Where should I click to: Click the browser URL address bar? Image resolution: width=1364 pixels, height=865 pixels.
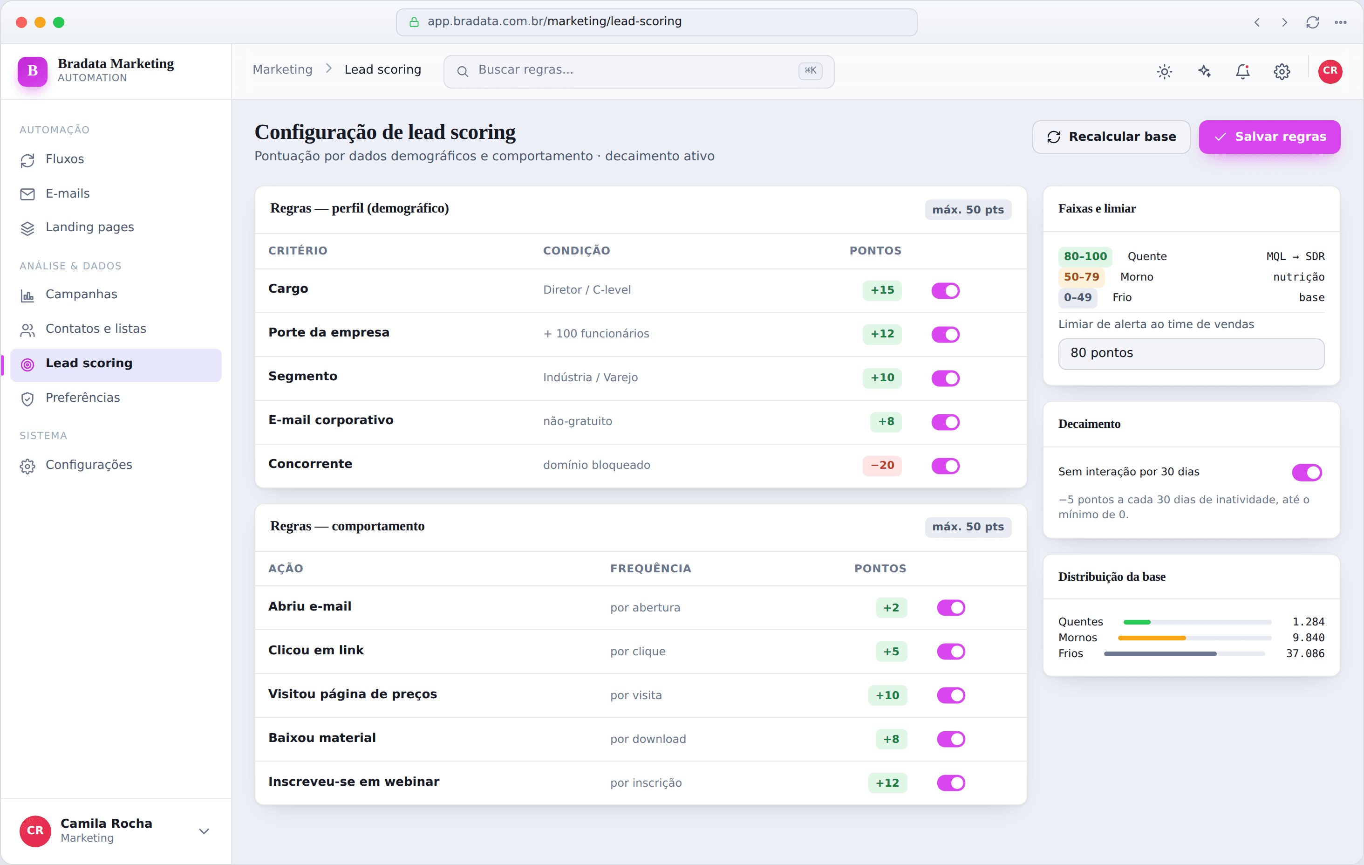point(656,22)
